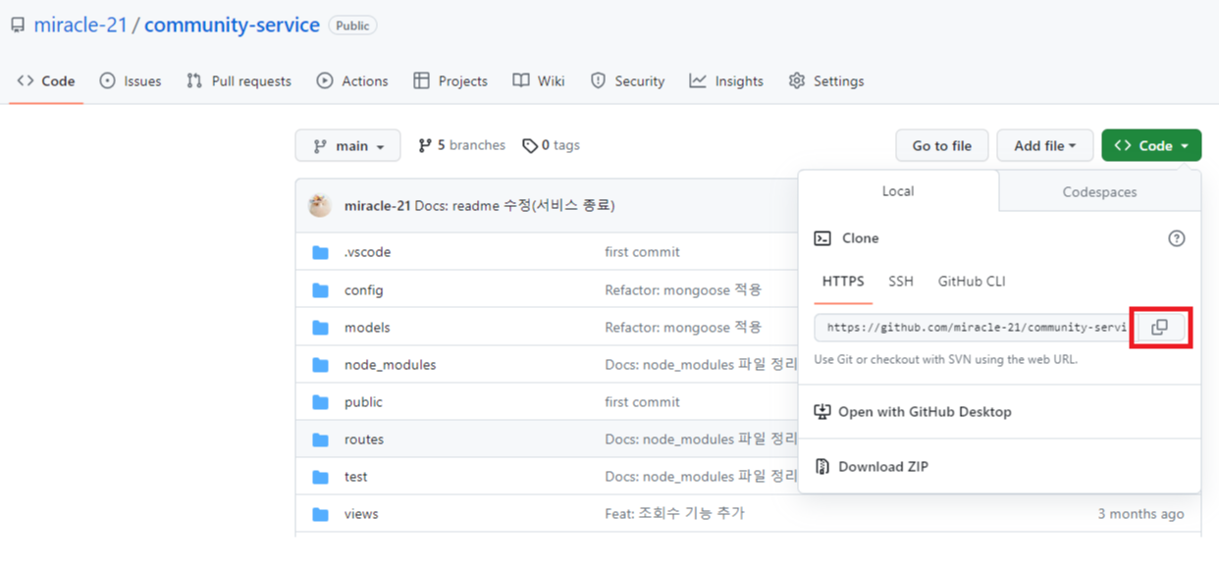Open the config folder
This screenshot has width=1219, height=568.
[363, 290]
